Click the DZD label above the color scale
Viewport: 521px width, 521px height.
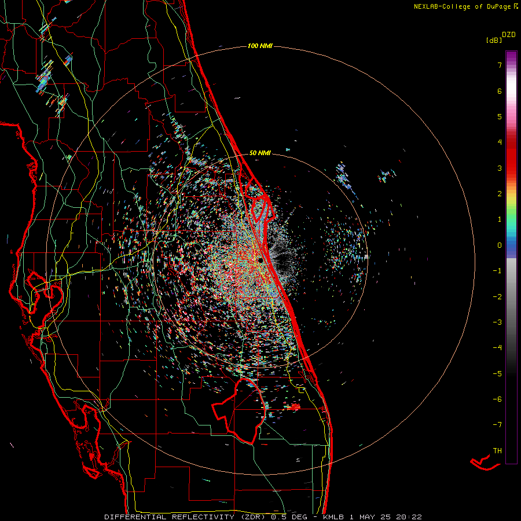point(509,35)
